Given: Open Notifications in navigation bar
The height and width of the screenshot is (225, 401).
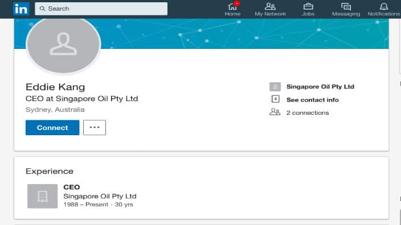Looking at the screenshot, I should click(383, 9).
